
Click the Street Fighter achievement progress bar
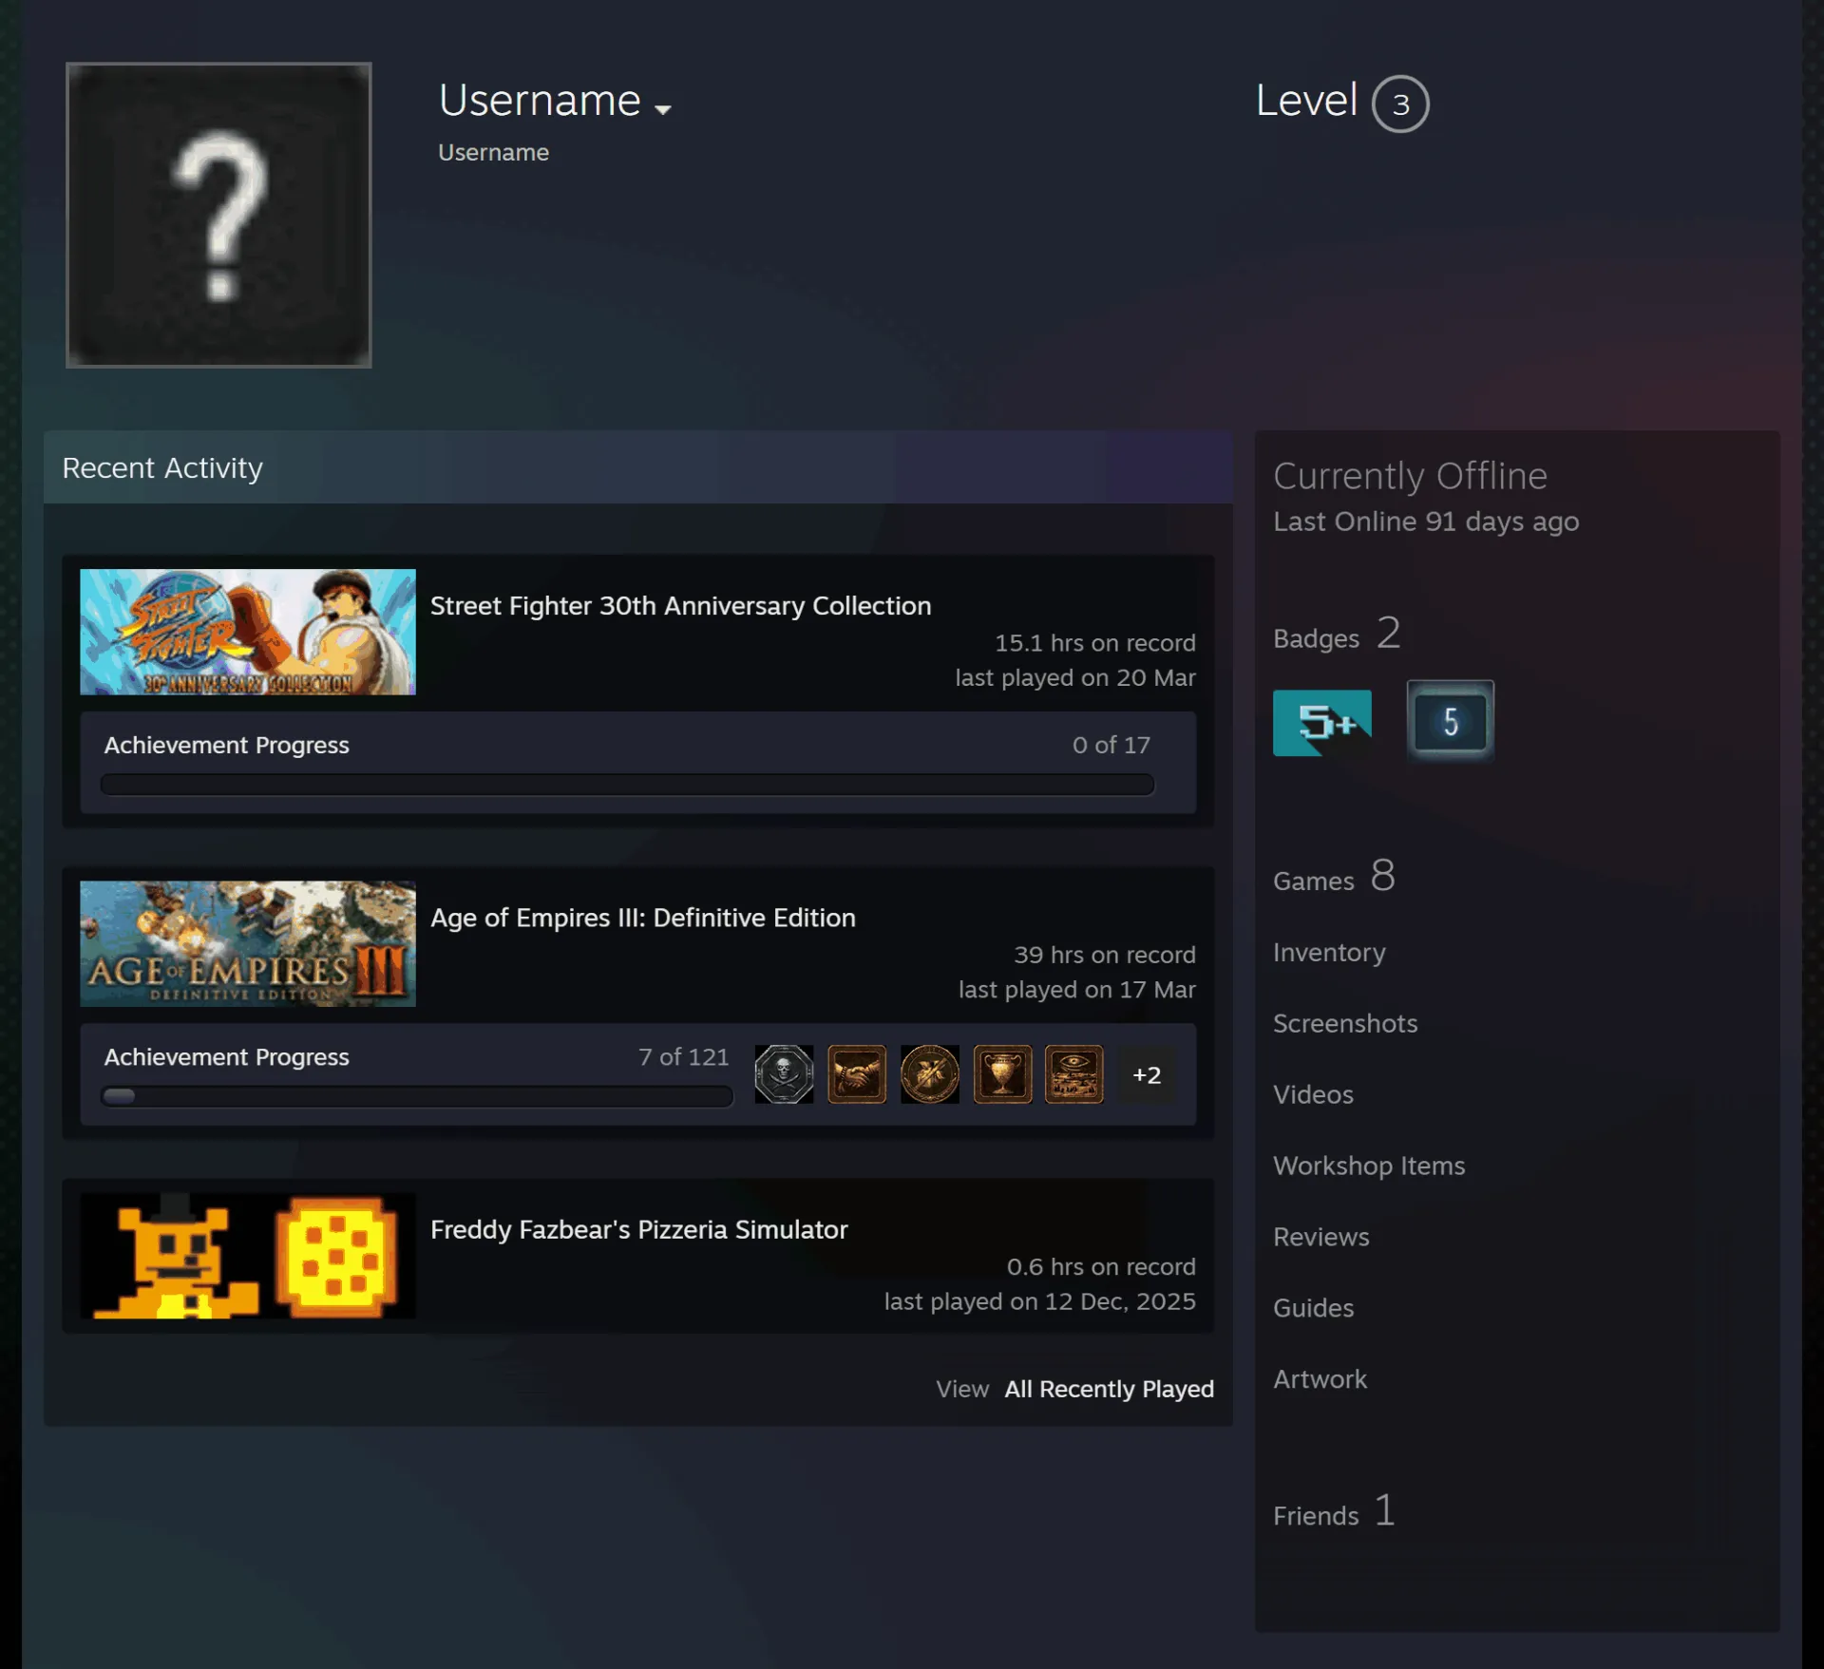[x=627, y=785]
